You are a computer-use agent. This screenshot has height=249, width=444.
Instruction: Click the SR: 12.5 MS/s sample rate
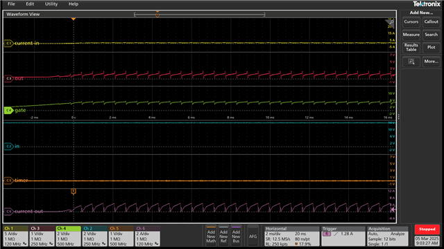pyautogui.click(x=278, y=239)
